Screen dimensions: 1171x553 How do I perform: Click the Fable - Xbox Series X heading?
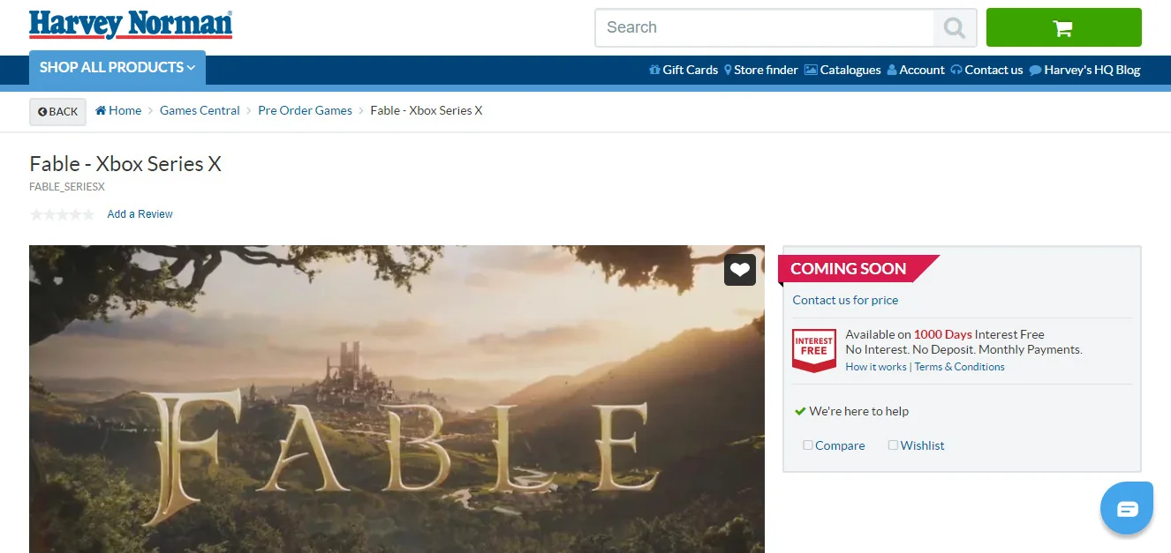tap(125, 164)
